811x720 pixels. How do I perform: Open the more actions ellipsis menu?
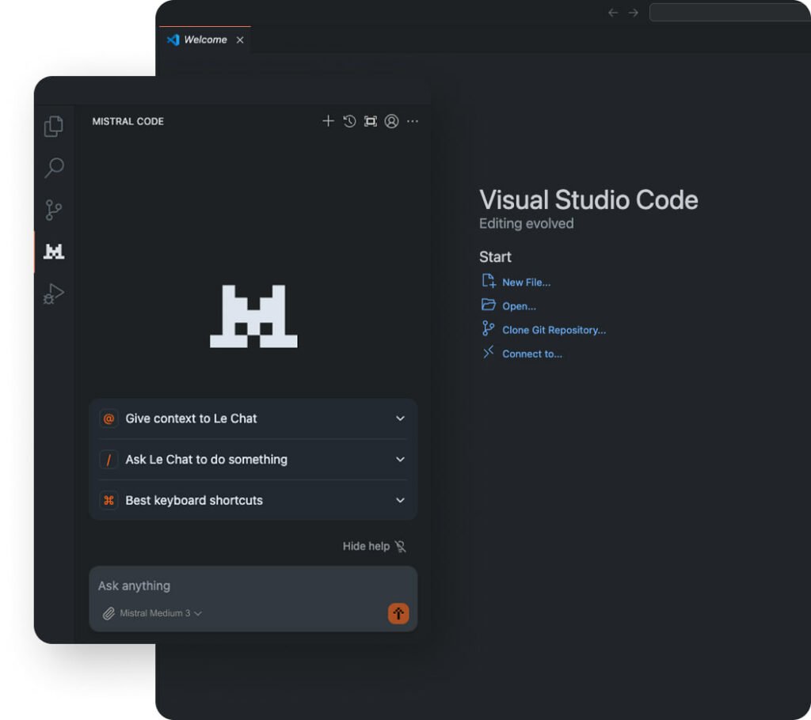[x=413, y=121]
